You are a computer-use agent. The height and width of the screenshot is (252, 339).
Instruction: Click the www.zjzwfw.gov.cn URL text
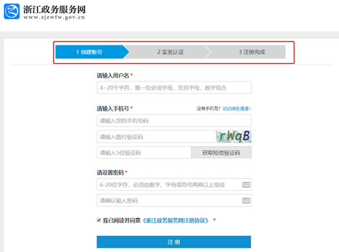point(54,17)
